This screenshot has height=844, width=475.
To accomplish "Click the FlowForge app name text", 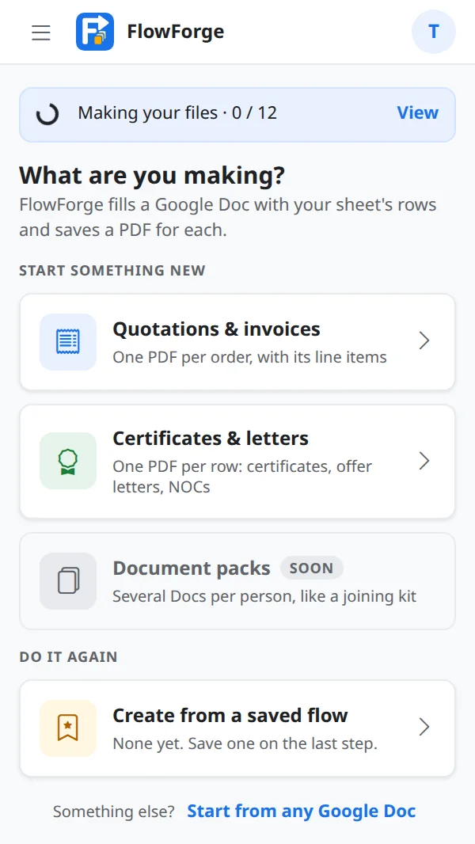I will (176, 32).
